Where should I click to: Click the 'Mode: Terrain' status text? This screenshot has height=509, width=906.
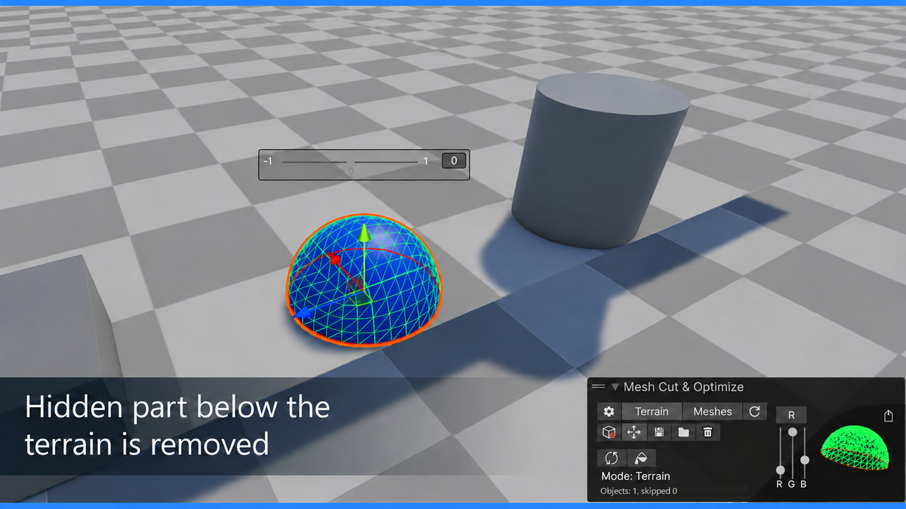pyautogui.click(x=636, y=477)
